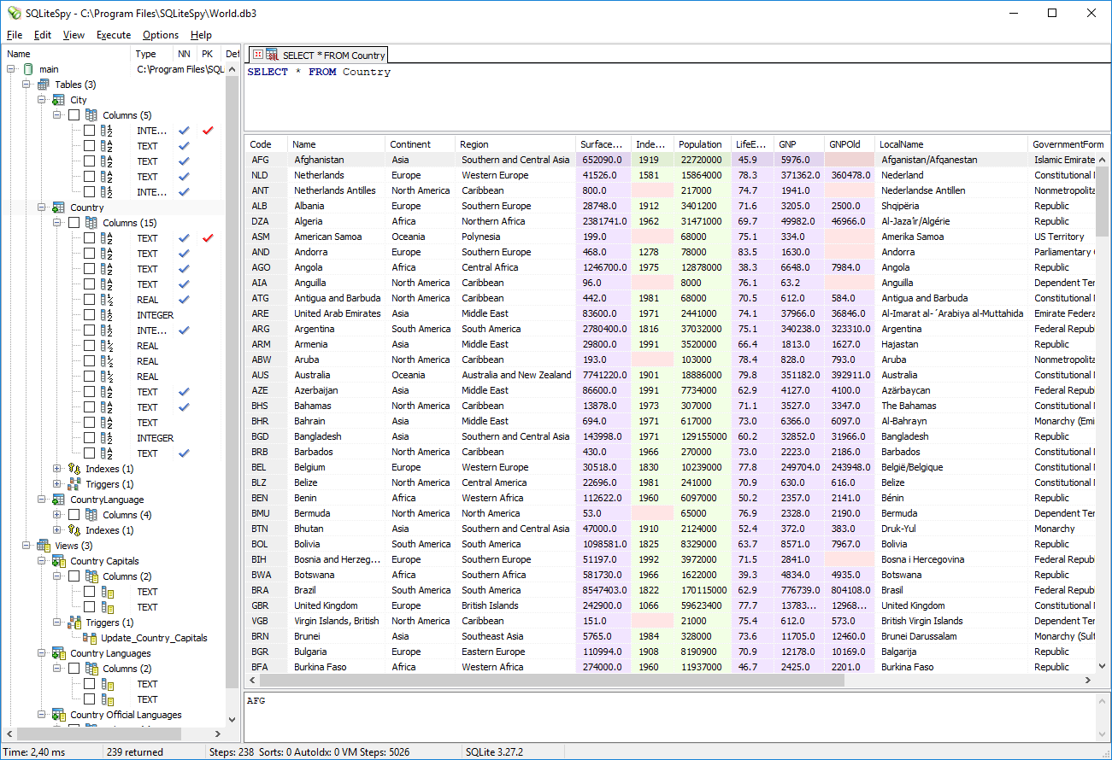Sort results by the Population column header
The width and height of the screenshot is (1112, 760).
pos(700,144)
